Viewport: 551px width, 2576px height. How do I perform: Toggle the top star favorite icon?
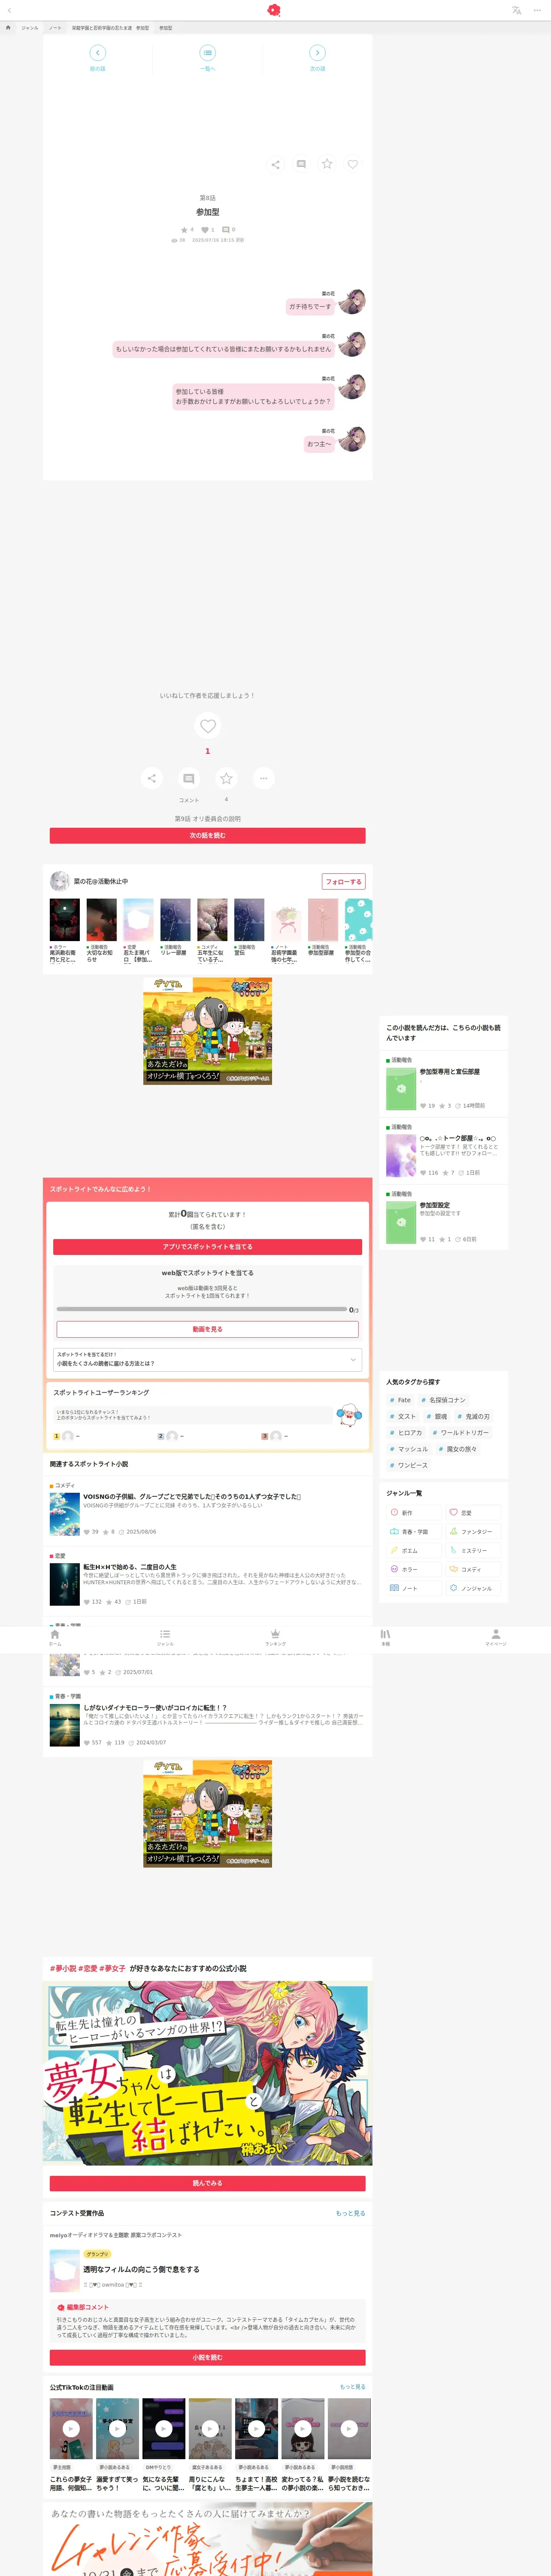tap(327, 164)
